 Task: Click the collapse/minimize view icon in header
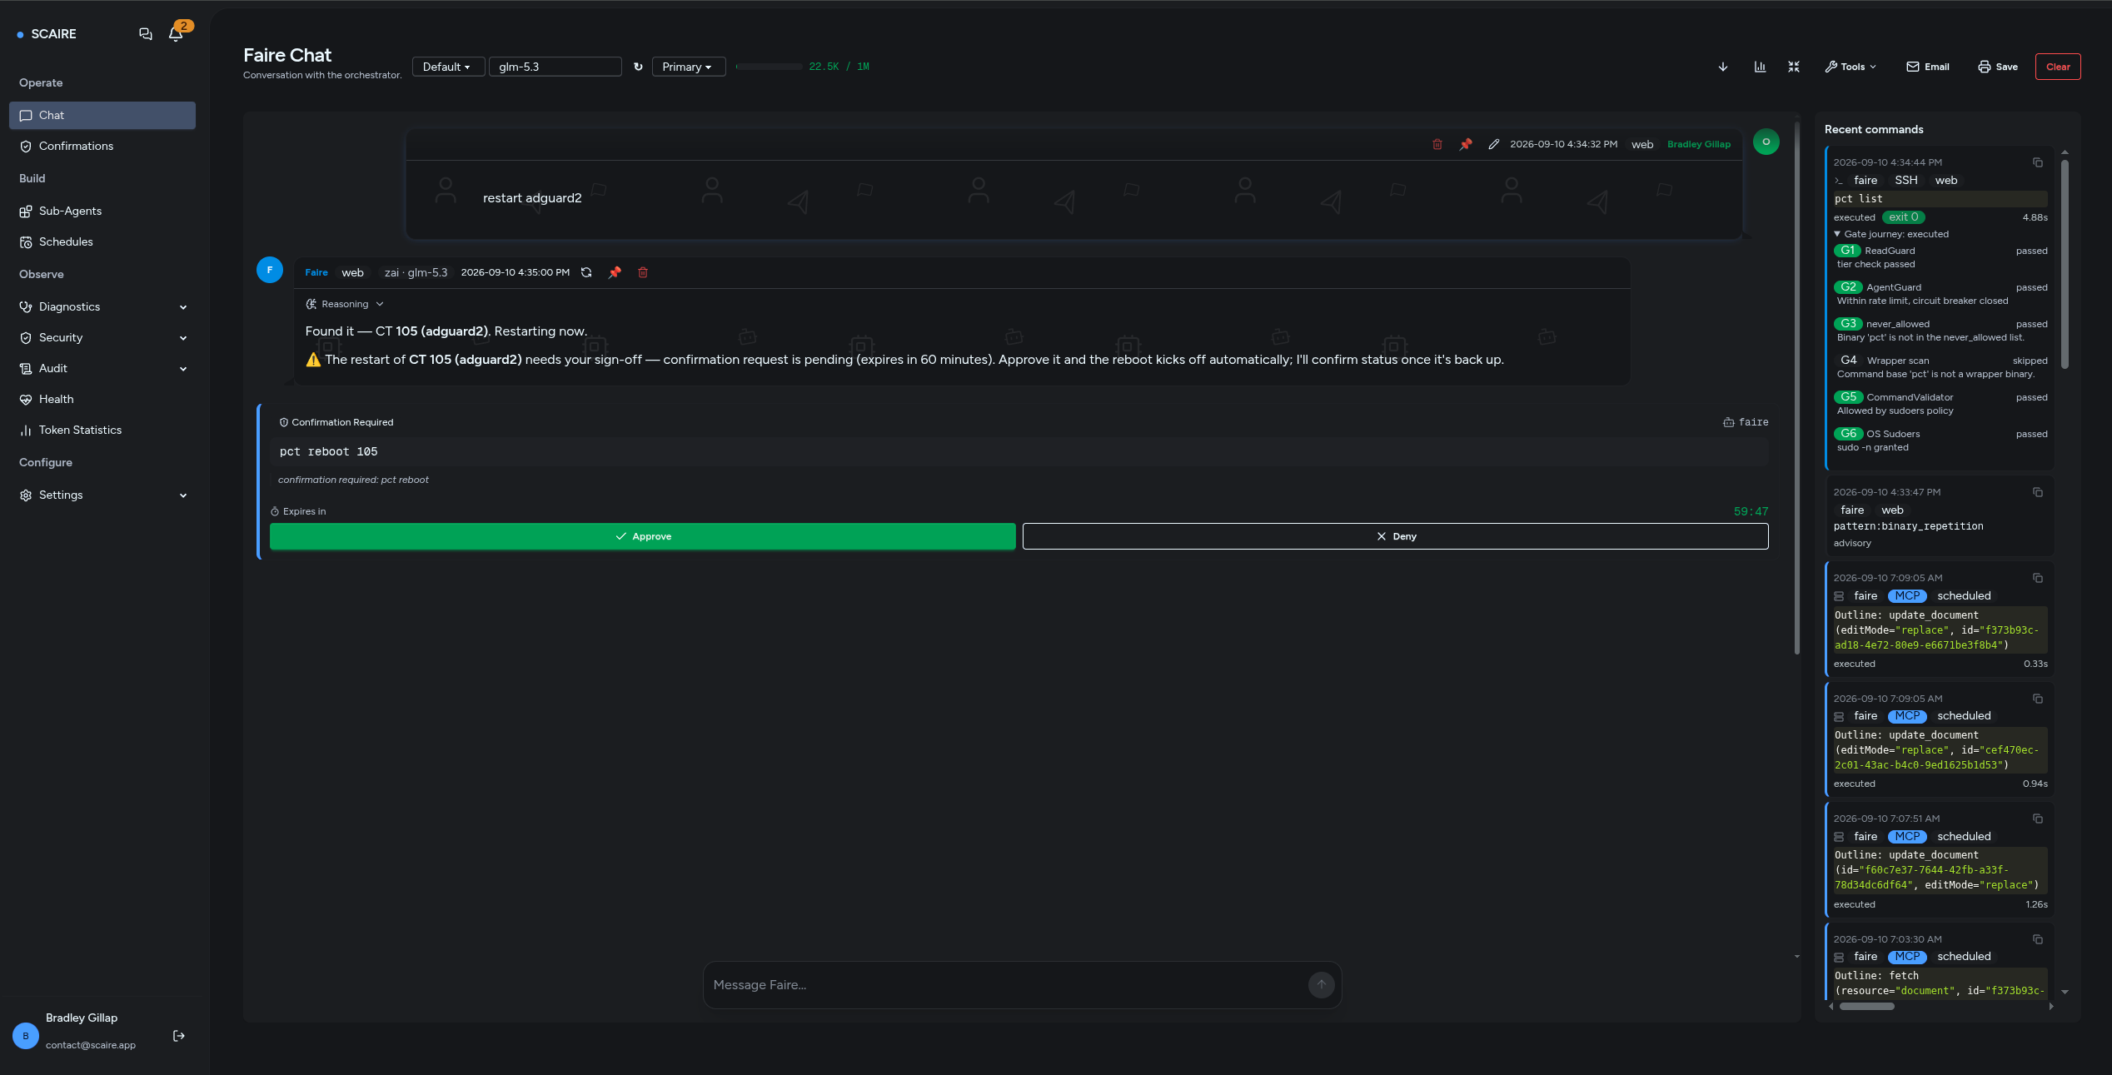tap(1794, 67)
